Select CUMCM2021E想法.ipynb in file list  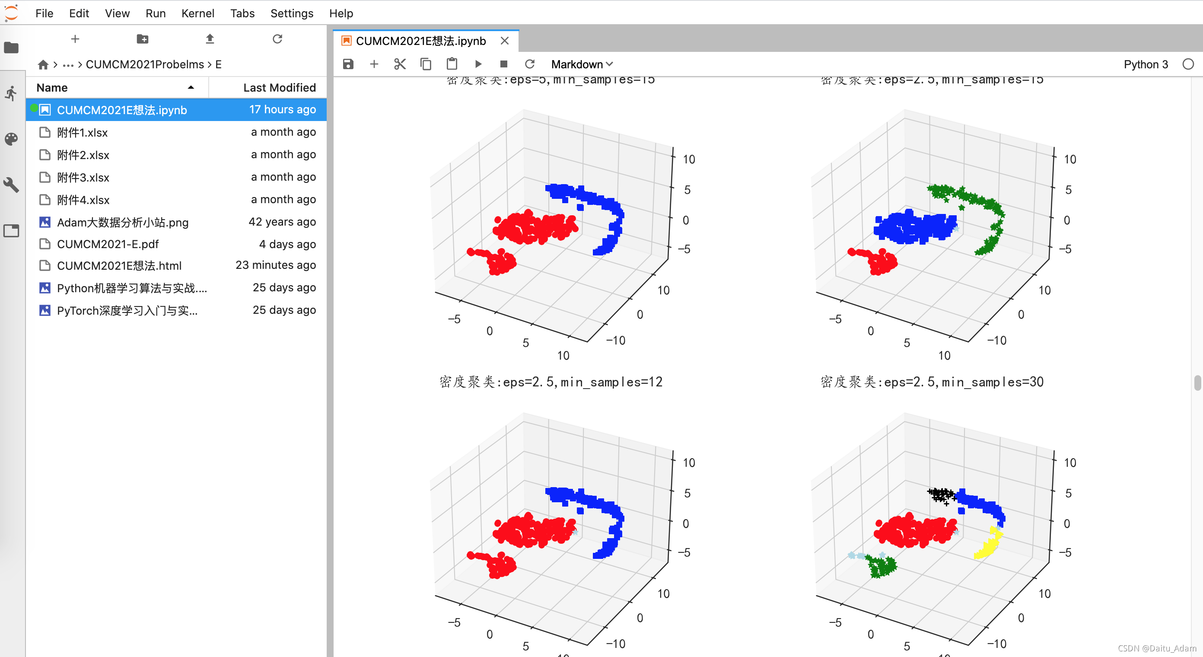click(177, 110)
